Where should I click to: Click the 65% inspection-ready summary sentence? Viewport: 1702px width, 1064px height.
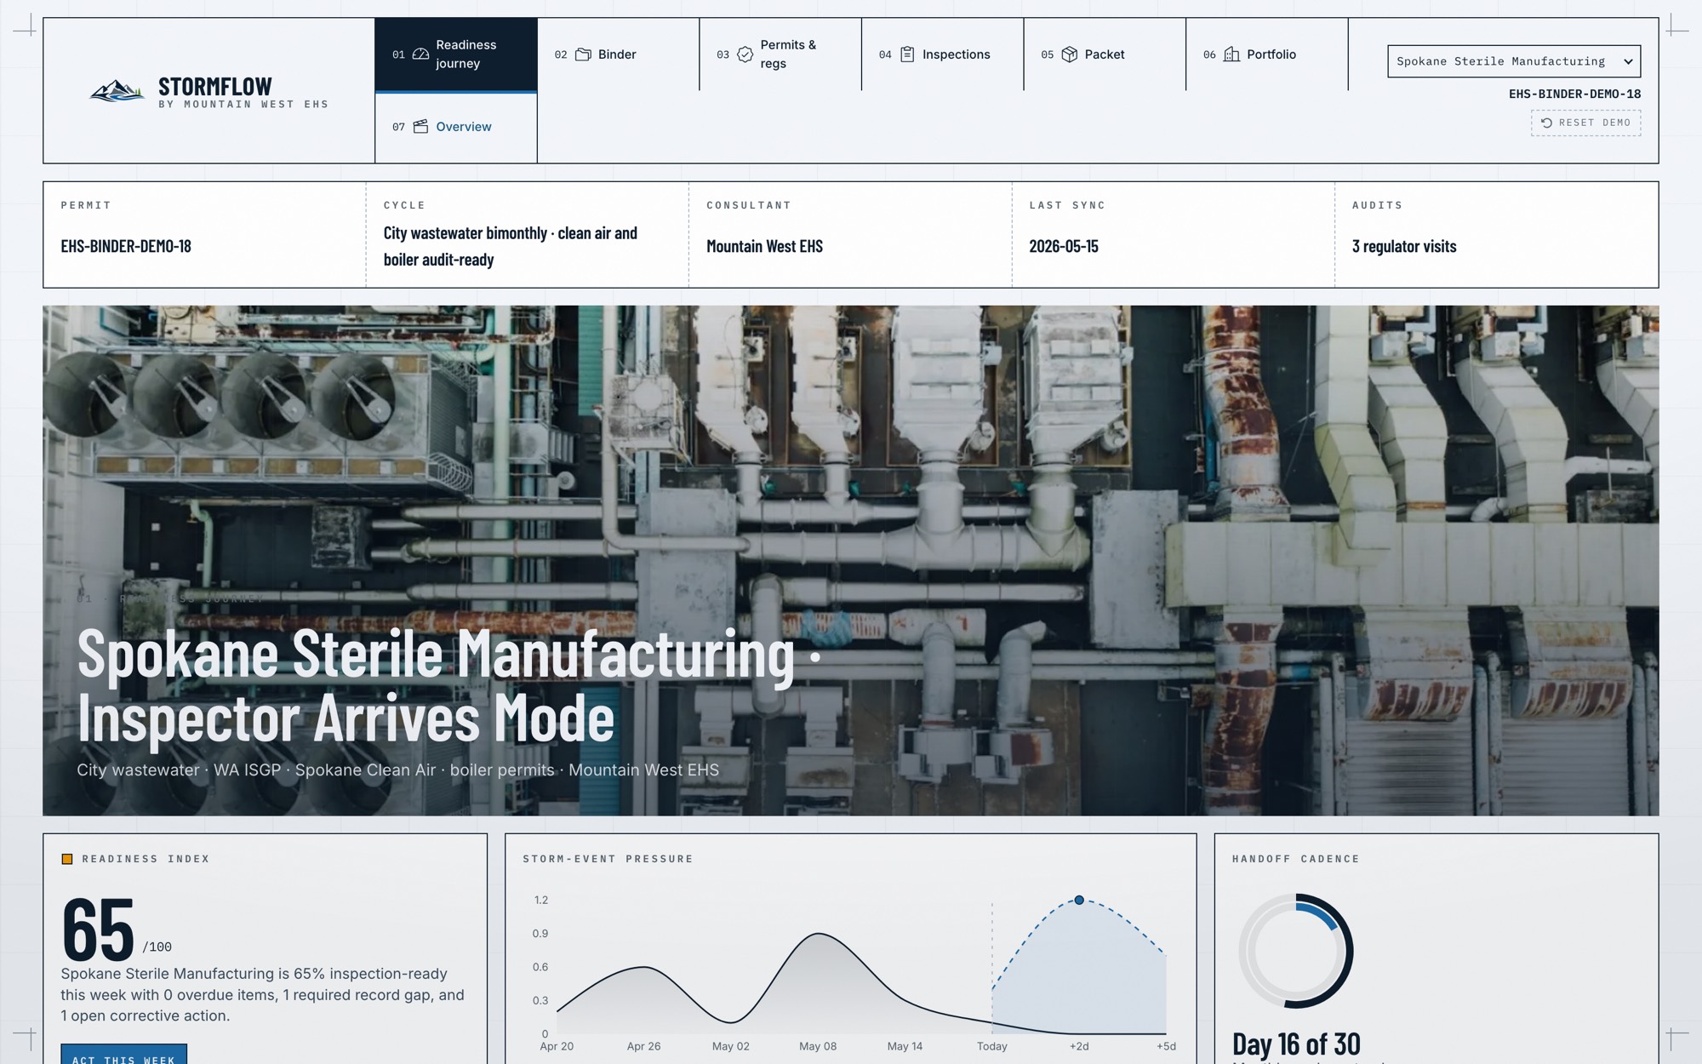click(262, 995)
